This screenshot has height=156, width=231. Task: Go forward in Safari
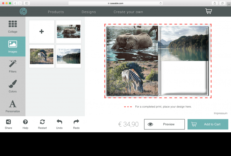pyautogui.click(x=20, y=3)
